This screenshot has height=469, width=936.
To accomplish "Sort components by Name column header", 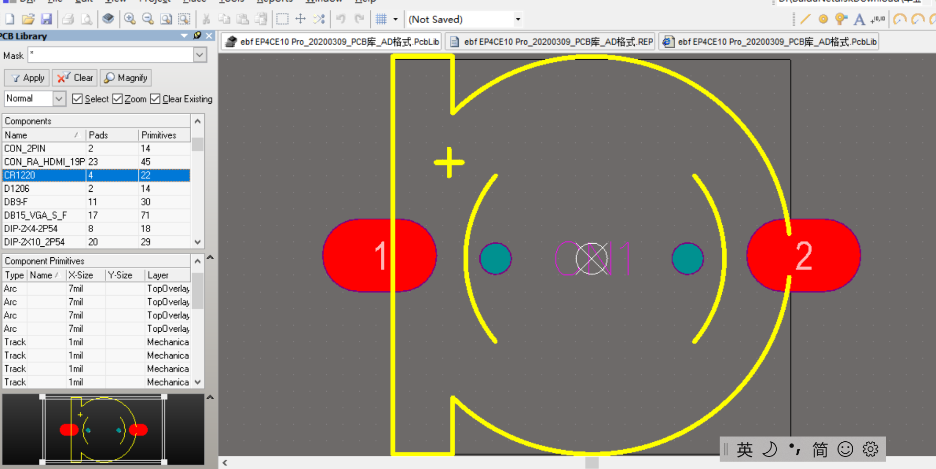I will [44, 135].
